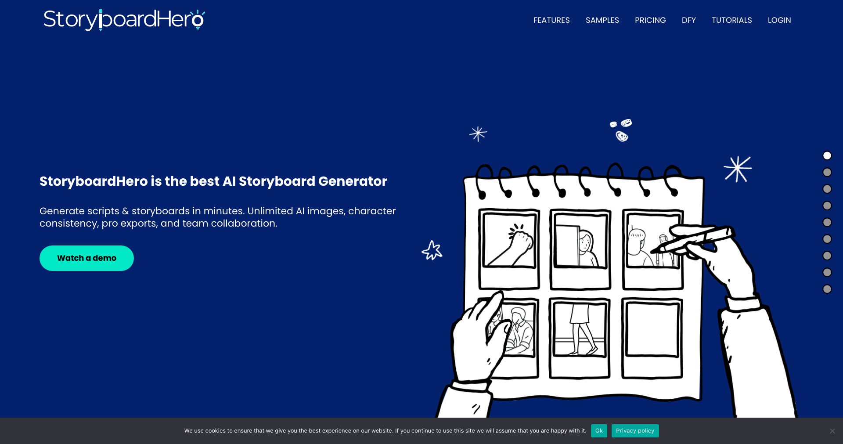
Task: Click the text 'Generate scripts & storyboards in minutes'
Action: (x=142, y=211)
